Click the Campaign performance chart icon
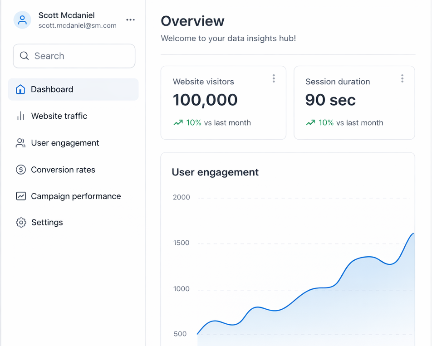Screen dimensions: 432x346 tap(21, 196)
